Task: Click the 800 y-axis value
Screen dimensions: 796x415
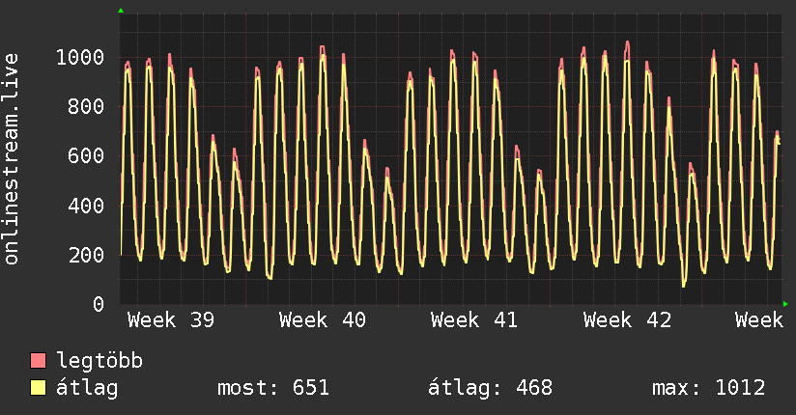Action: pos(86,106)
